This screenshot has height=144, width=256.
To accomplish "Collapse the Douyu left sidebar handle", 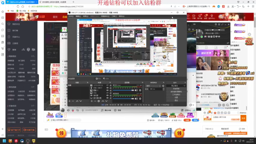I will click(38, 79).
